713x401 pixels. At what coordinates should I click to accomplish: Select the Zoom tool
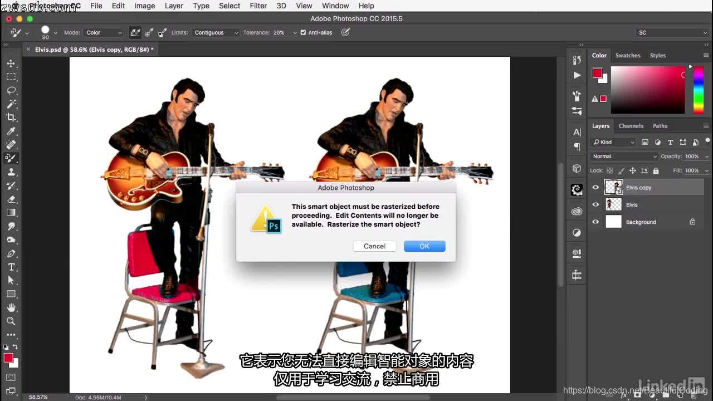point(11,321)
